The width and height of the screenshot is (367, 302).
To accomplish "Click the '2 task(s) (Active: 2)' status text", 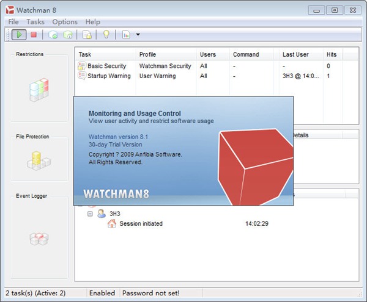I will point(35,293).
